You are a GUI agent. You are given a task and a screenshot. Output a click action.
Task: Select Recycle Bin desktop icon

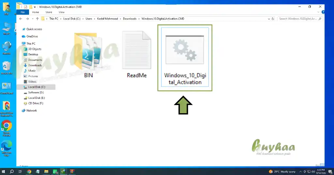tap(7, 68)
